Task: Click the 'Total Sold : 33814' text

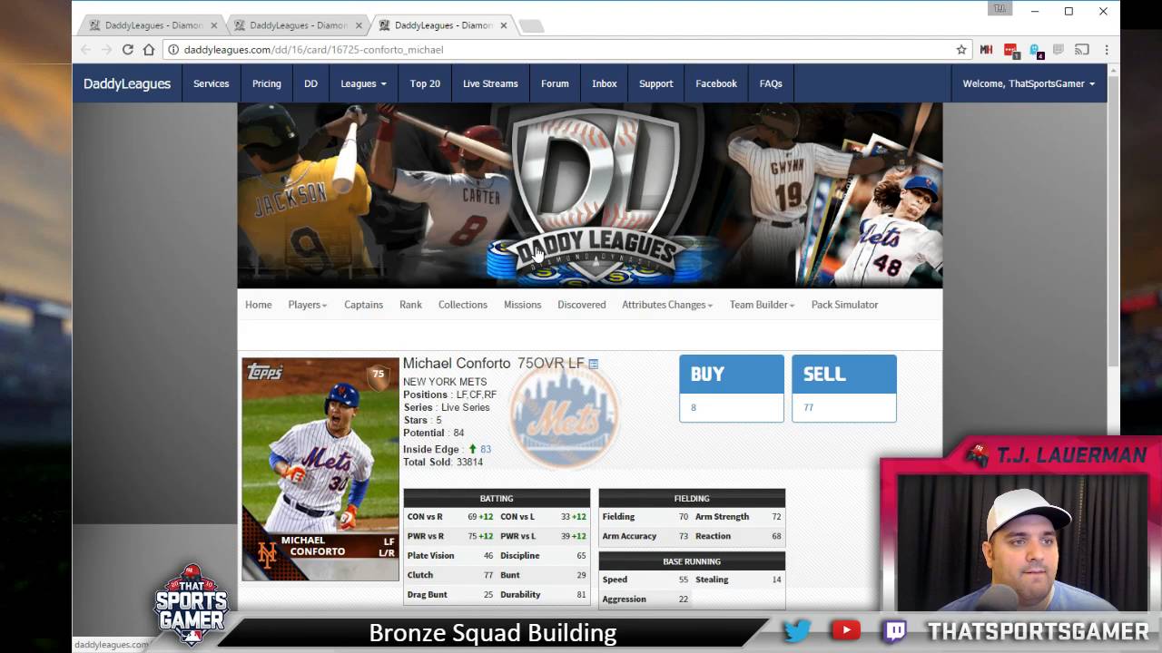Action: point(443,462)
